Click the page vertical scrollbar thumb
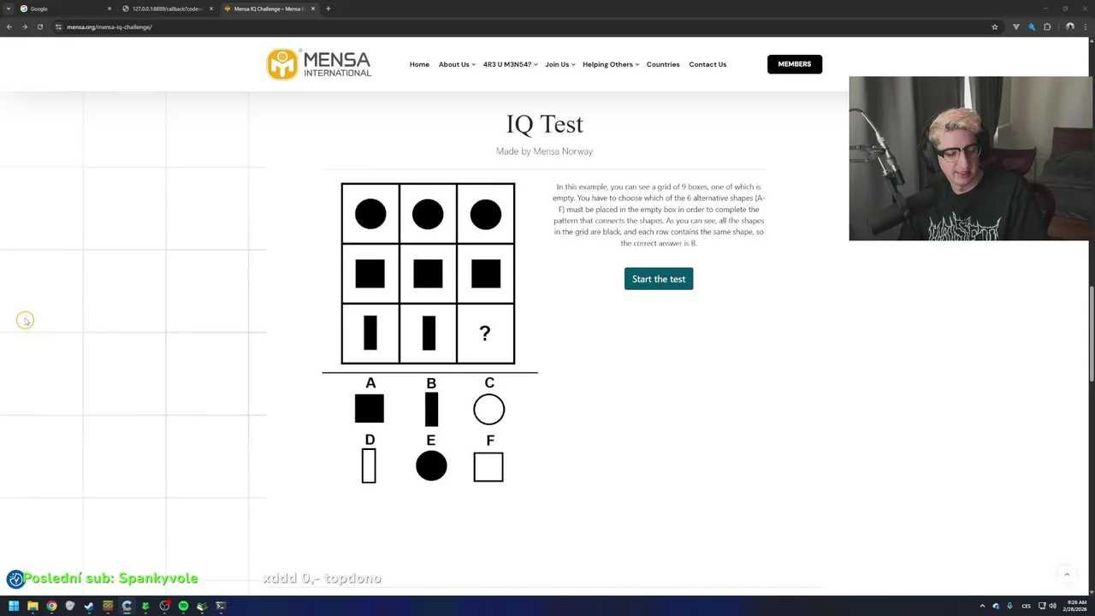 click(x=1091, y=335)
